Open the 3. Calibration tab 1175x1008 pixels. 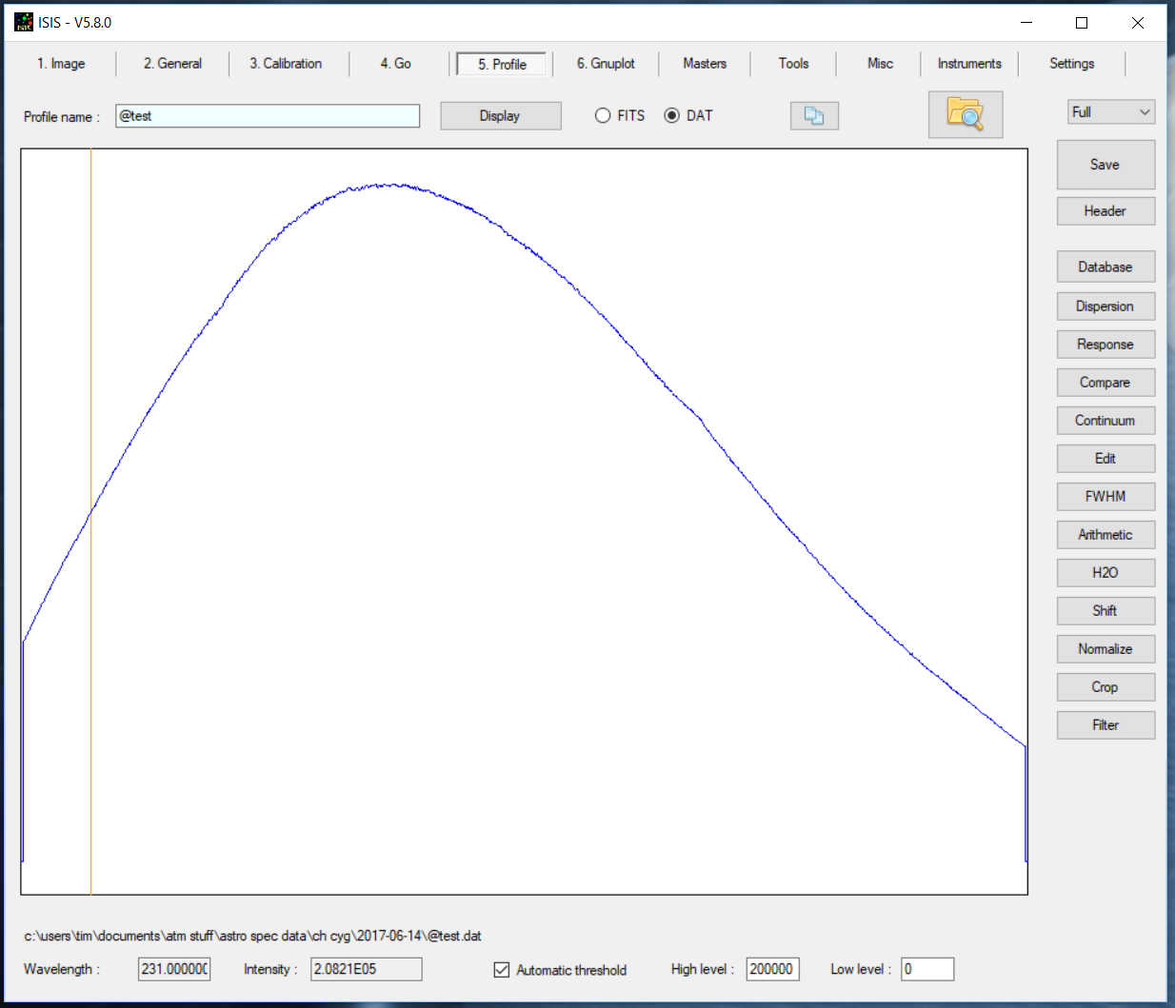pyautogui.click(x=286, y=64)
